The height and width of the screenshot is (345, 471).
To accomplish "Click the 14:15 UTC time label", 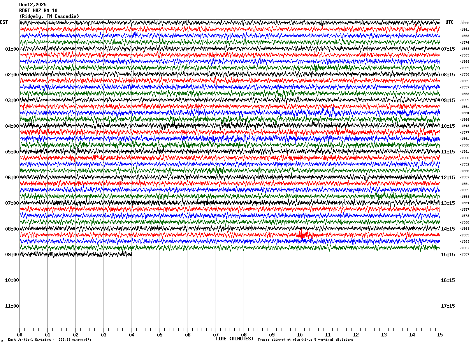I will pyautogui.click(x=448, y=229).
